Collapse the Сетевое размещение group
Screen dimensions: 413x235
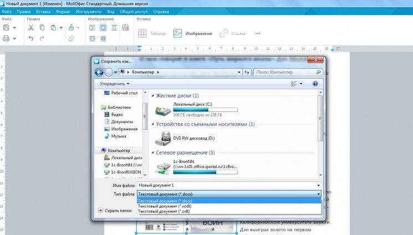tap(153, 152)
